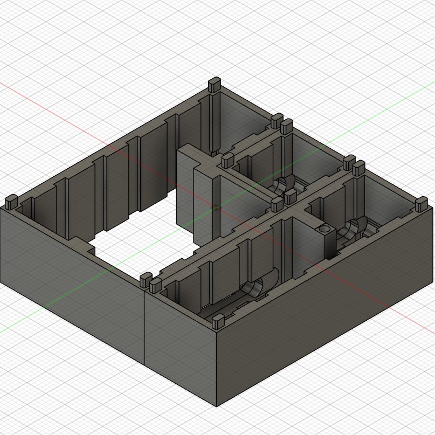Select the corner peg at the far-left corner
435x435 pixels.
tap(11, 202)
